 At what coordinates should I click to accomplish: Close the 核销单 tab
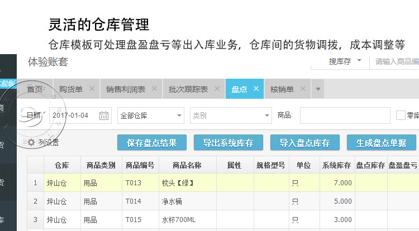pos(303,89)
